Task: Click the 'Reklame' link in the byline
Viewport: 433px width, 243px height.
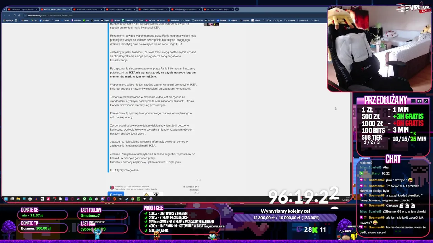Action: [145, 187]
